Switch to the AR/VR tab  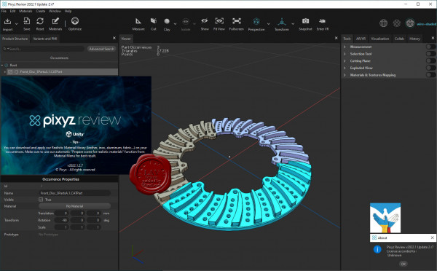361,39
